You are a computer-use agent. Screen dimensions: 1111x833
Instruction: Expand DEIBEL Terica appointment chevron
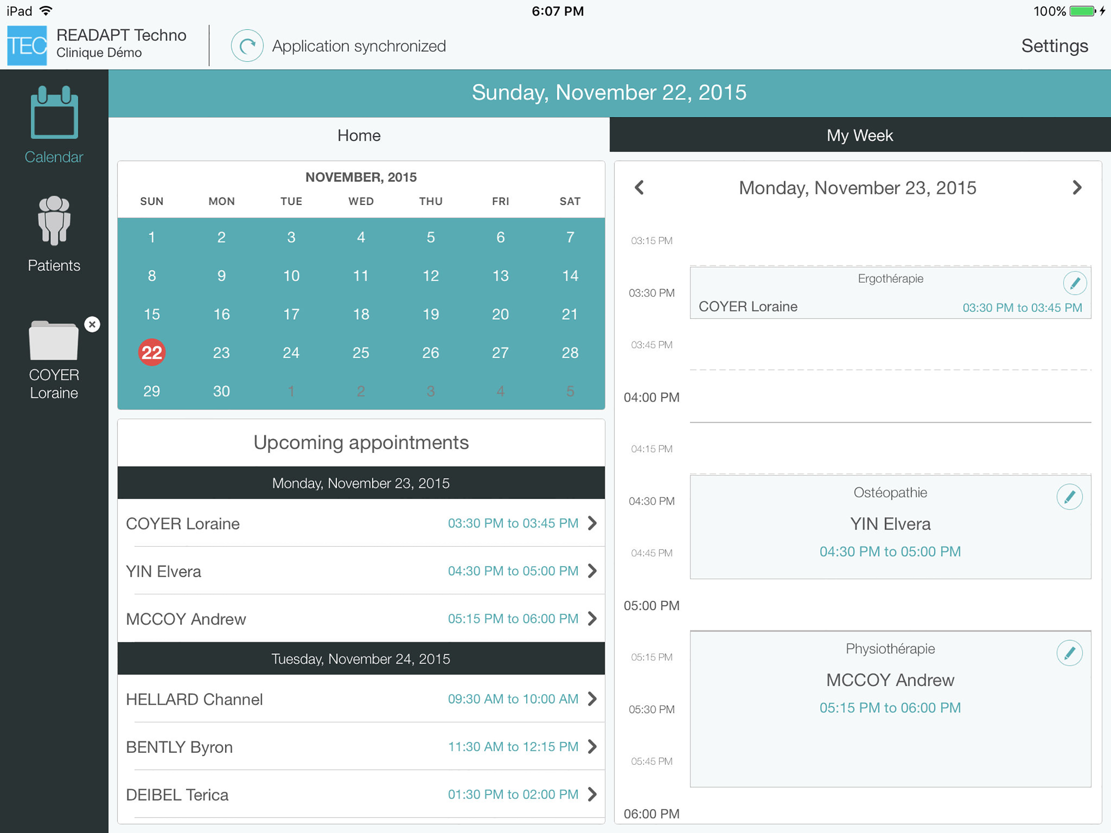[593, 794]
